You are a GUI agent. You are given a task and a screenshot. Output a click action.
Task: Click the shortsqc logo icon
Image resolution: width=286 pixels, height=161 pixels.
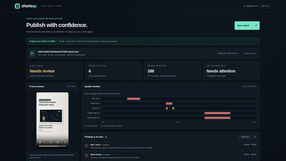(x=17, y=6)
